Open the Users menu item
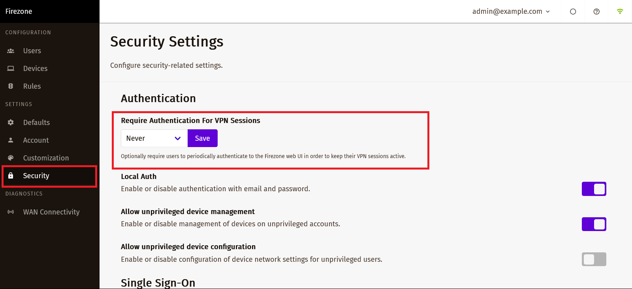This screenshot has width=632, height=289. [50, 51]
